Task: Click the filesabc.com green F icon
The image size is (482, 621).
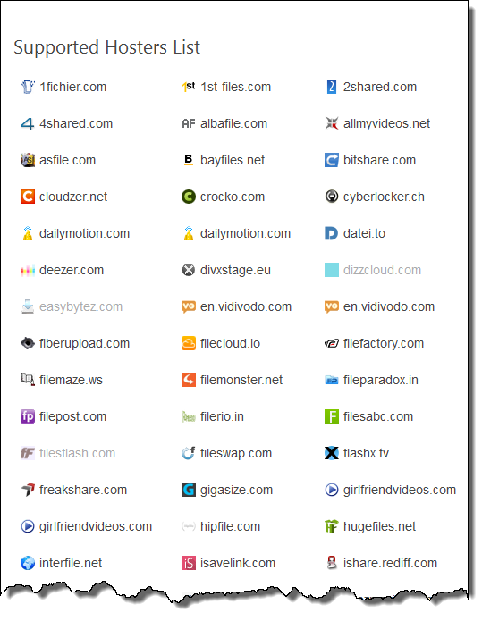Action: [x=332, y=416]
